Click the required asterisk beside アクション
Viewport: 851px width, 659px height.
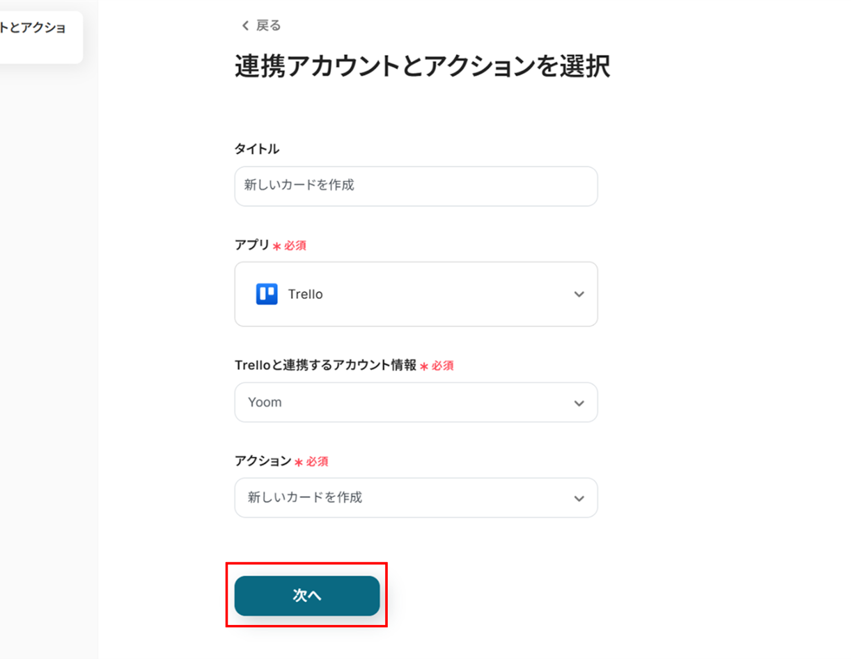(298, 462)
